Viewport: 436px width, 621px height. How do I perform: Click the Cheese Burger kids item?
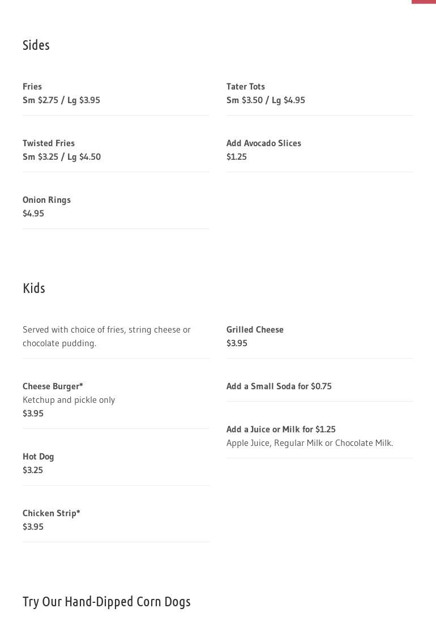point(53,386)
